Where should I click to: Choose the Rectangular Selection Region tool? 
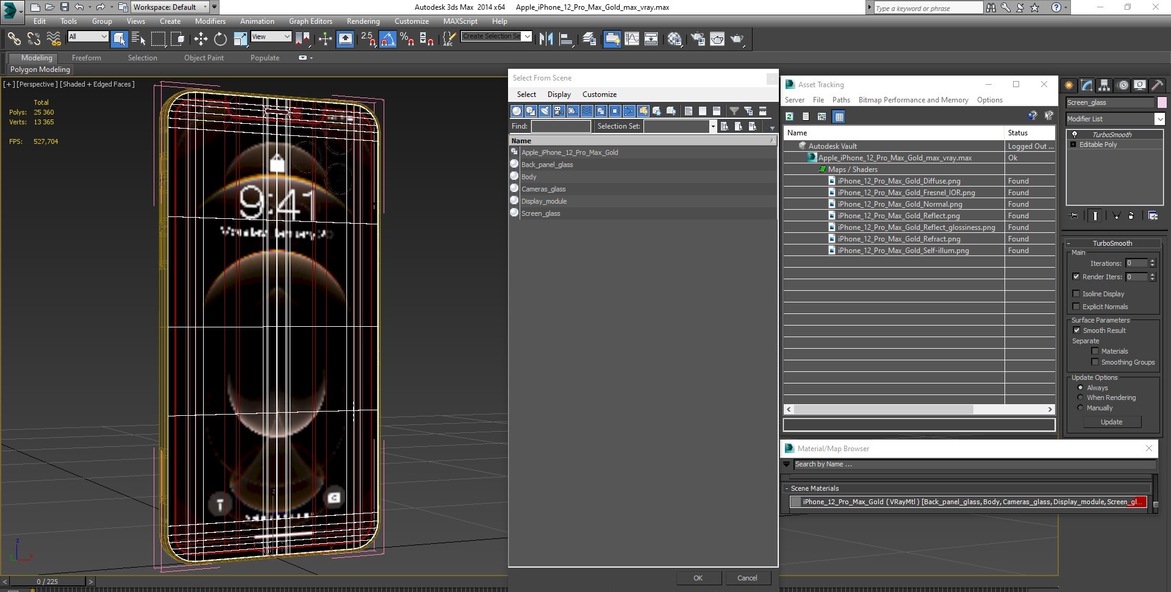tap(158, 39)
